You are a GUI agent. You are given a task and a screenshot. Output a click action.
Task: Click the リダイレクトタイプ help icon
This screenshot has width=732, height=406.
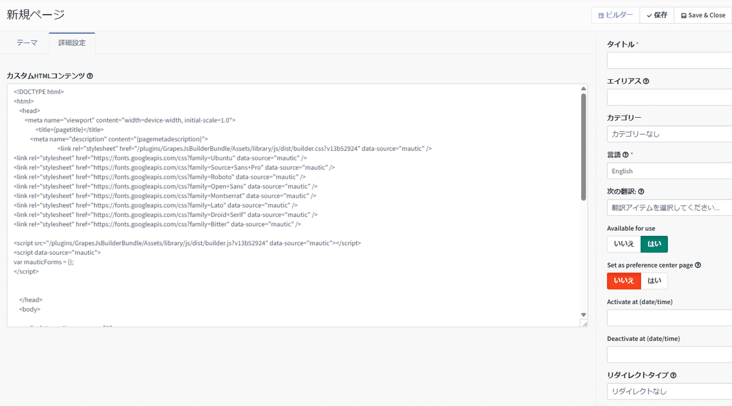coord(673,376)
